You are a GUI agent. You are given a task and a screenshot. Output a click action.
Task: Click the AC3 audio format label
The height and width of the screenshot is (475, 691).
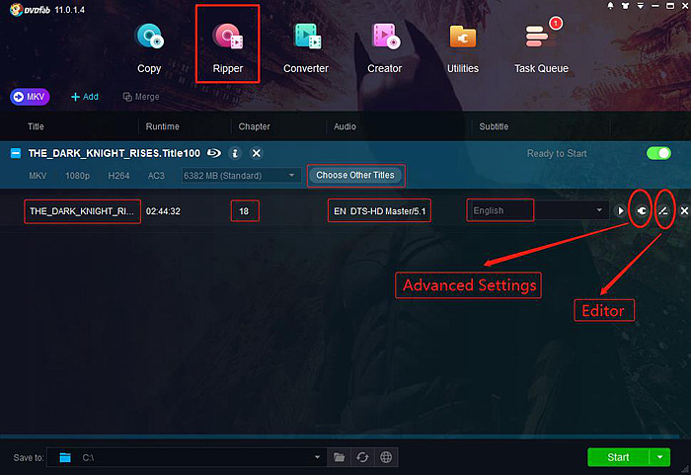click(x=156, y=176)
